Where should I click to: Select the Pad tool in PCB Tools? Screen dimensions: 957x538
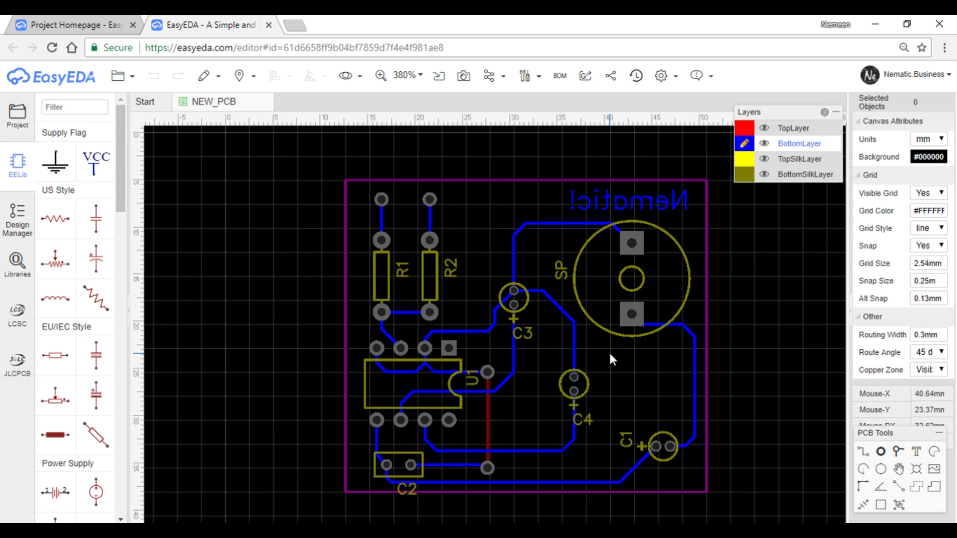(881, 451)
